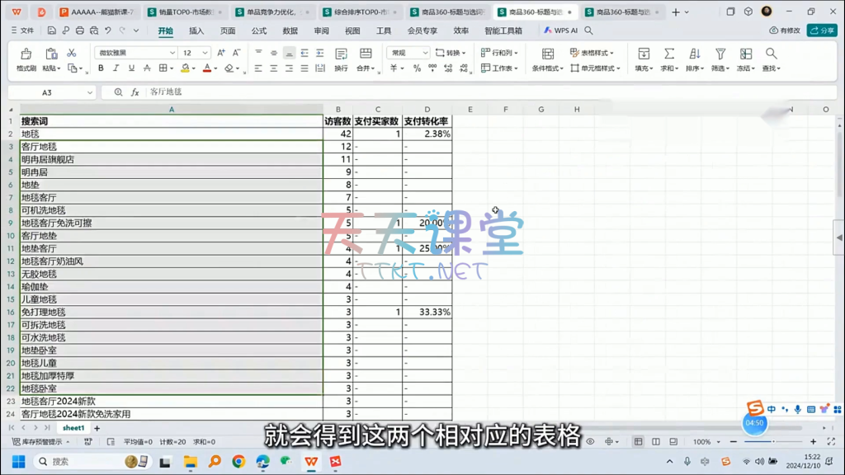Click the Insert function fx icon
This screenshot has height=475, width=845.
point(135,92)
